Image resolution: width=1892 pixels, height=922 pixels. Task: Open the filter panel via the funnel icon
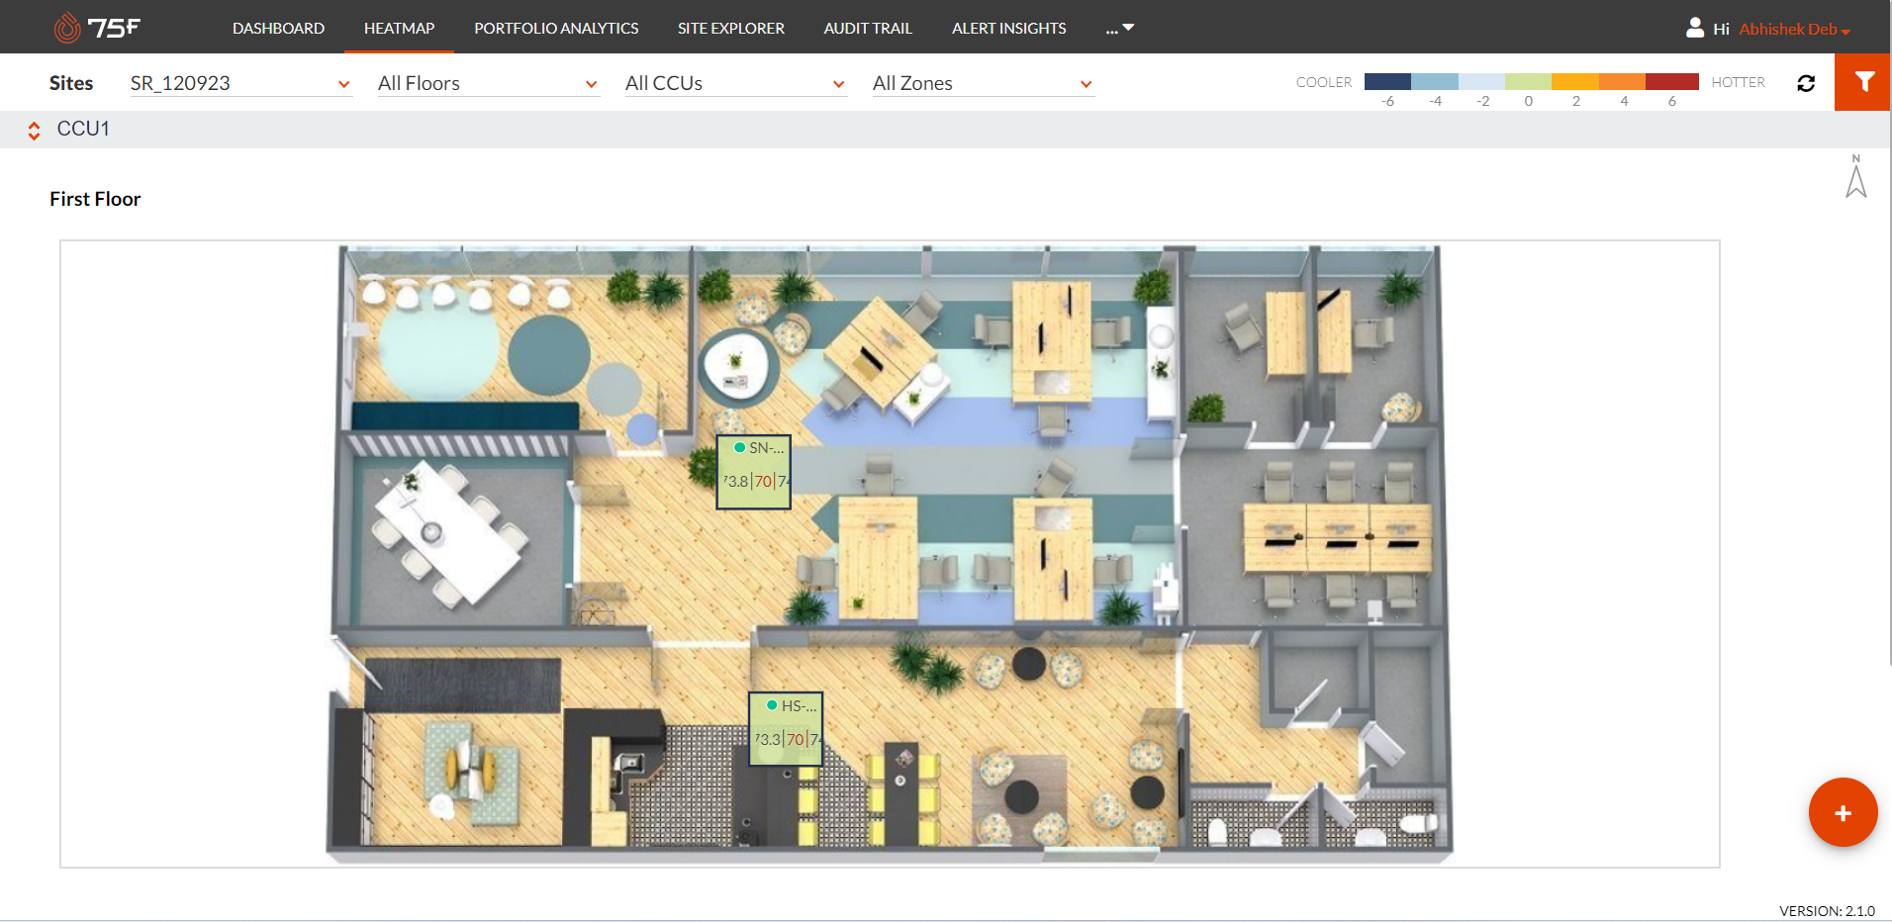click(1866, 82)
